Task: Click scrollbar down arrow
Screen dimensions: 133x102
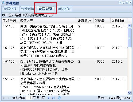Action: point(129,93)
